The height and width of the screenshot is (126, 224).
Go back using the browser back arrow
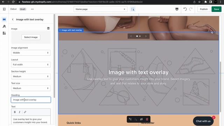coord(3,2)
